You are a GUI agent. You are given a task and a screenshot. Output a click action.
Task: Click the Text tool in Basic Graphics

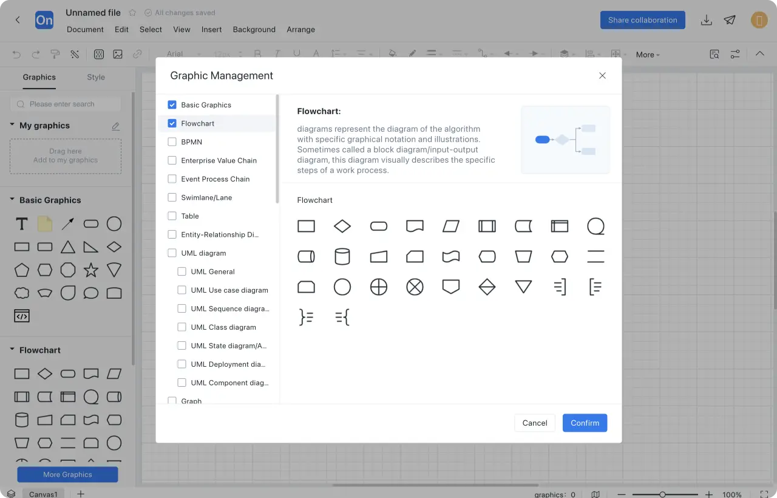(22, 224)
